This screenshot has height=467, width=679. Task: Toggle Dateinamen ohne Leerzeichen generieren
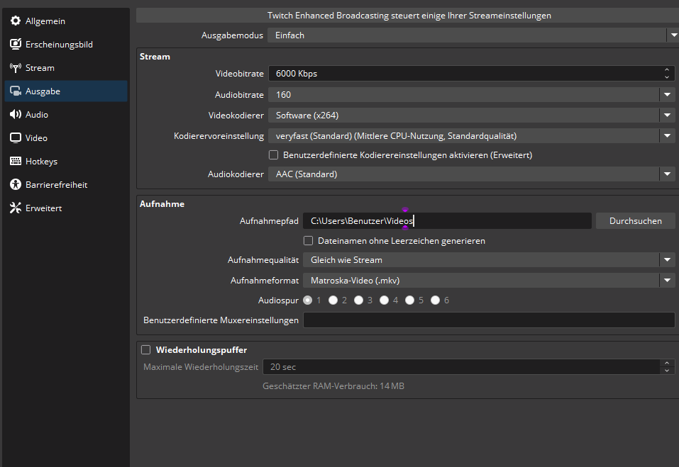pos(309,241)
